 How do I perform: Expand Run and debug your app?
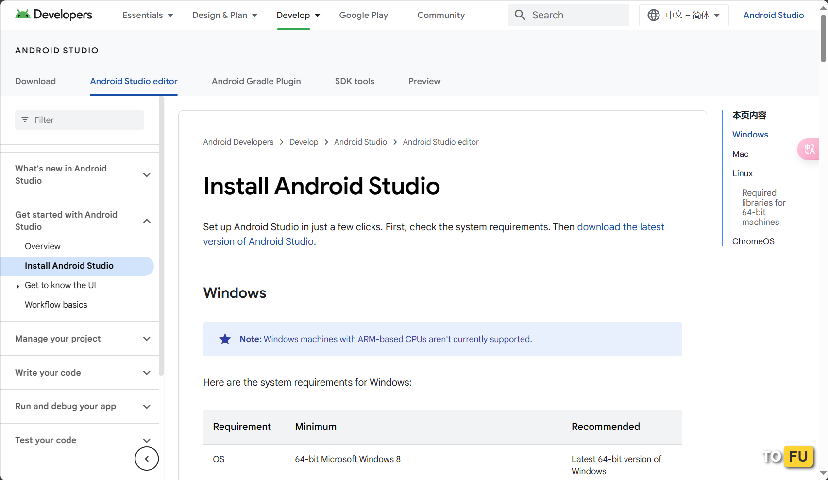pyautogui.click(x=147, y=407)
